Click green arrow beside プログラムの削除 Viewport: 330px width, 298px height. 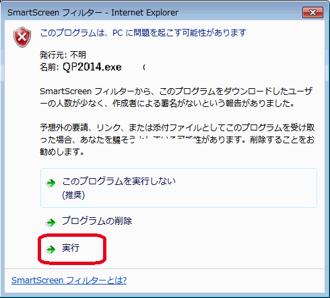pos(51,223)
